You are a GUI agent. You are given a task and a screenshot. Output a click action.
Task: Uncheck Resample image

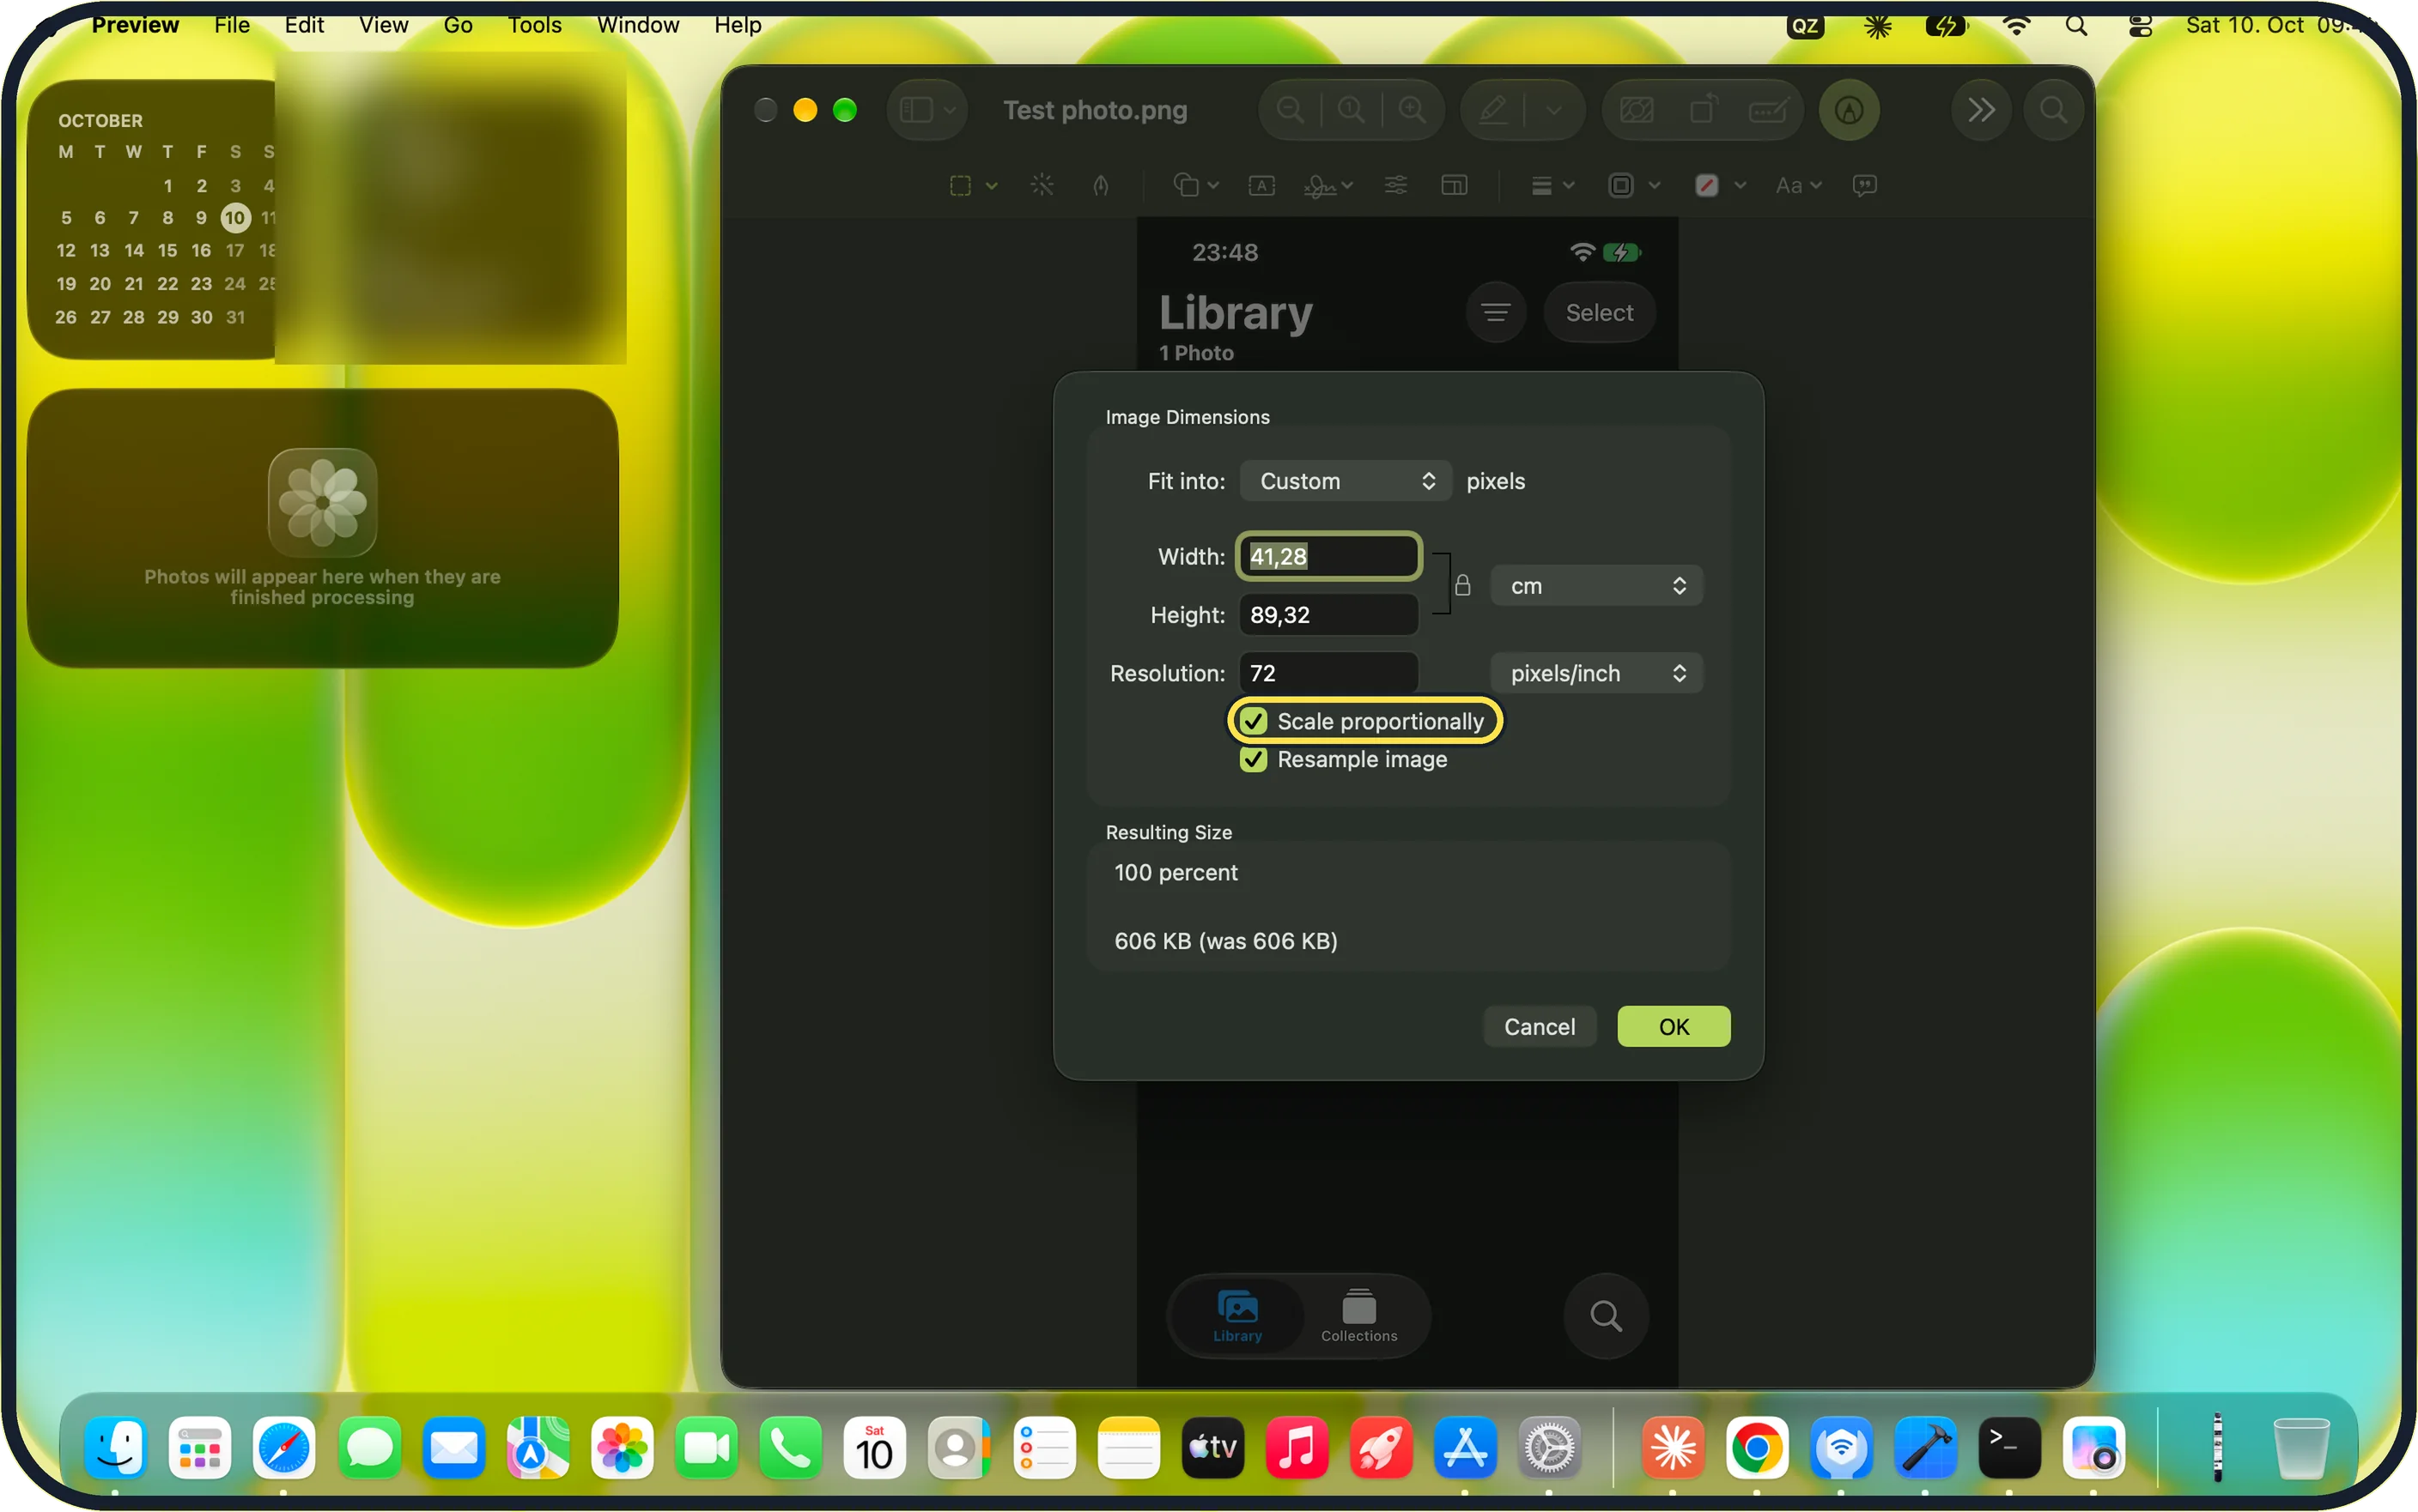click(x=1254, y=759)
